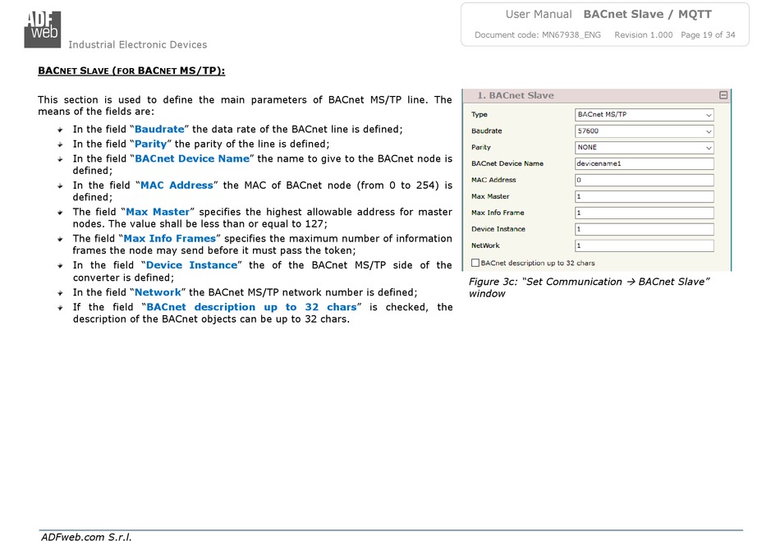Click the BACnet Device Name input field
This screenshot has height=541, width=780.
point(645,163)
